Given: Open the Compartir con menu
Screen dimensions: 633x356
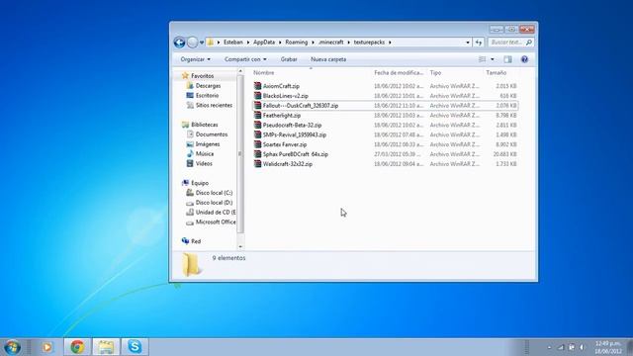Looking at the screenshot, I should click(x=245, y=59).
